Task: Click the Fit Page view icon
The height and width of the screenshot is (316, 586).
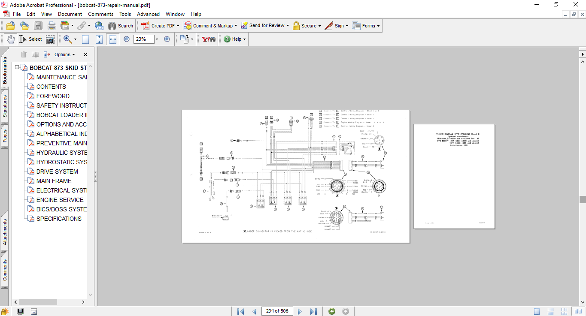Action: (99, 39)
